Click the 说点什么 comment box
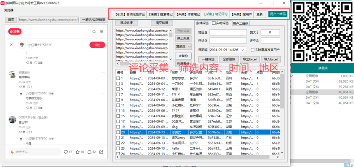Image resolution: width=354 pixels, height=167 pixels. 35,152
